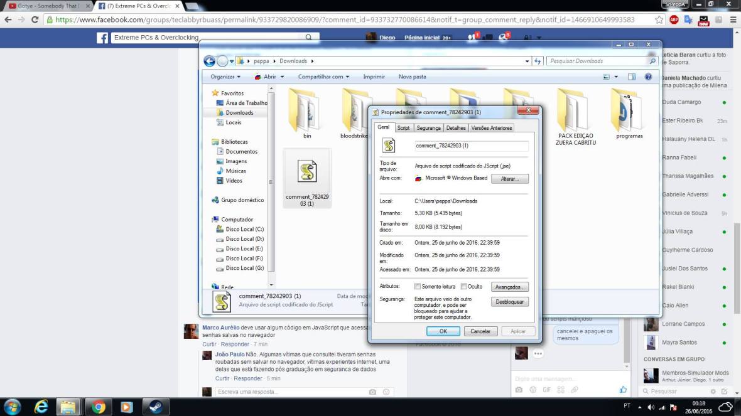Launch Internet Explorer from taskbar
741x416 pixels.
pyautogui.click(x=41, y=407)
